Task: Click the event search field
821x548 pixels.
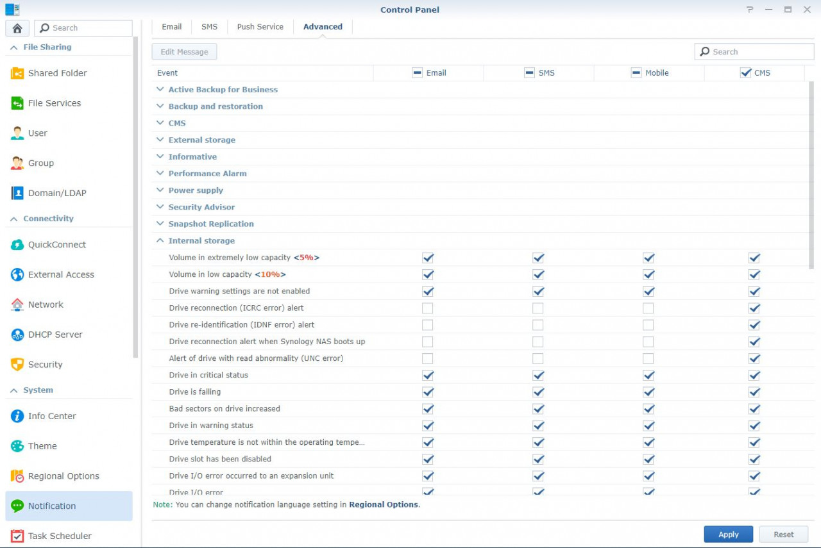Action: [754, 51]
